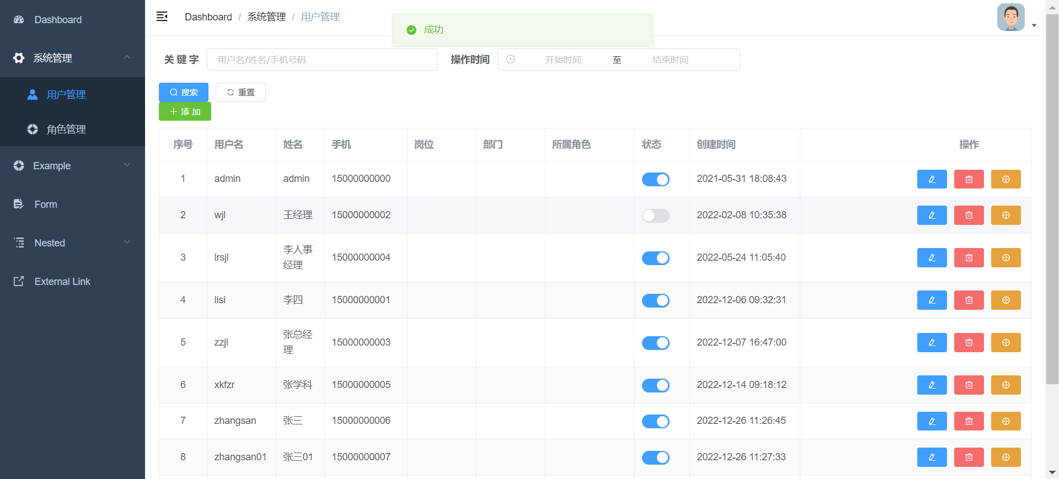
Task: Toggle status switch for zhangsan
Action: click(655, 421)
